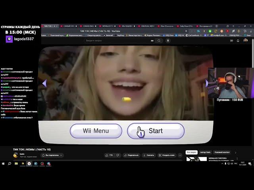Click the Start button in Wii video
The height and width of the screenshot is (190, 254).
point(156,131)
